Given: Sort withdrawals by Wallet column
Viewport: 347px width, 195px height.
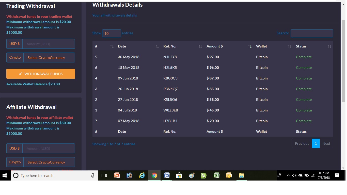Looking at the screenshot, I should [273, 46].
